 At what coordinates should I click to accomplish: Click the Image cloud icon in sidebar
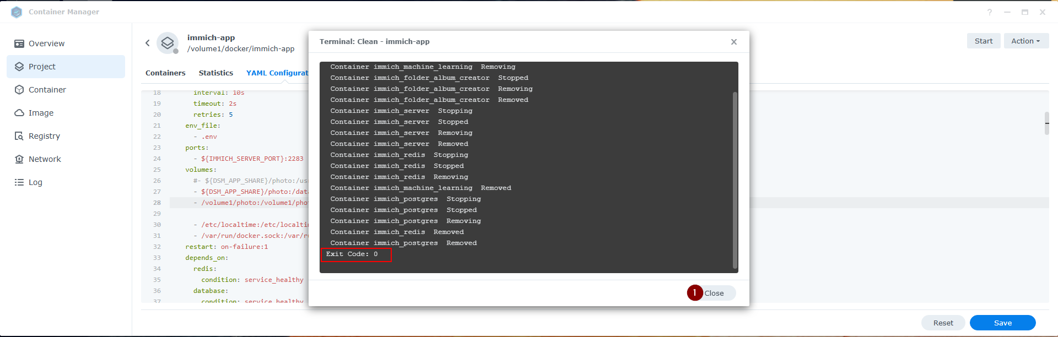click(19, 113)
